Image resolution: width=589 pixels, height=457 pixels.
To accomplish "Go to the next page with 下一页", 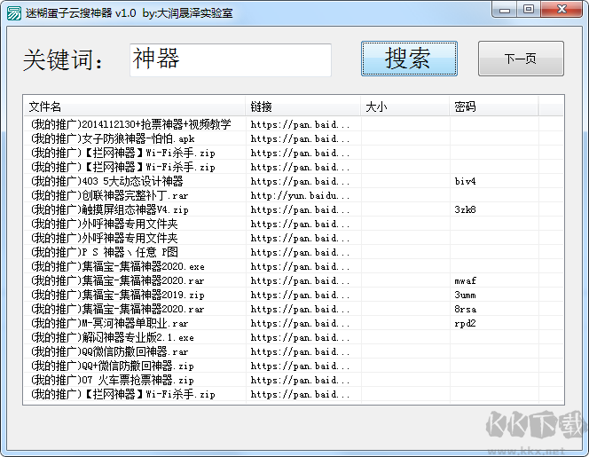I will (x=521, y=59).
